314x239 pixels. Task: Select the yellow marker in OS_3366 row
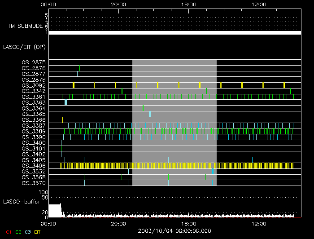point(63,119)
